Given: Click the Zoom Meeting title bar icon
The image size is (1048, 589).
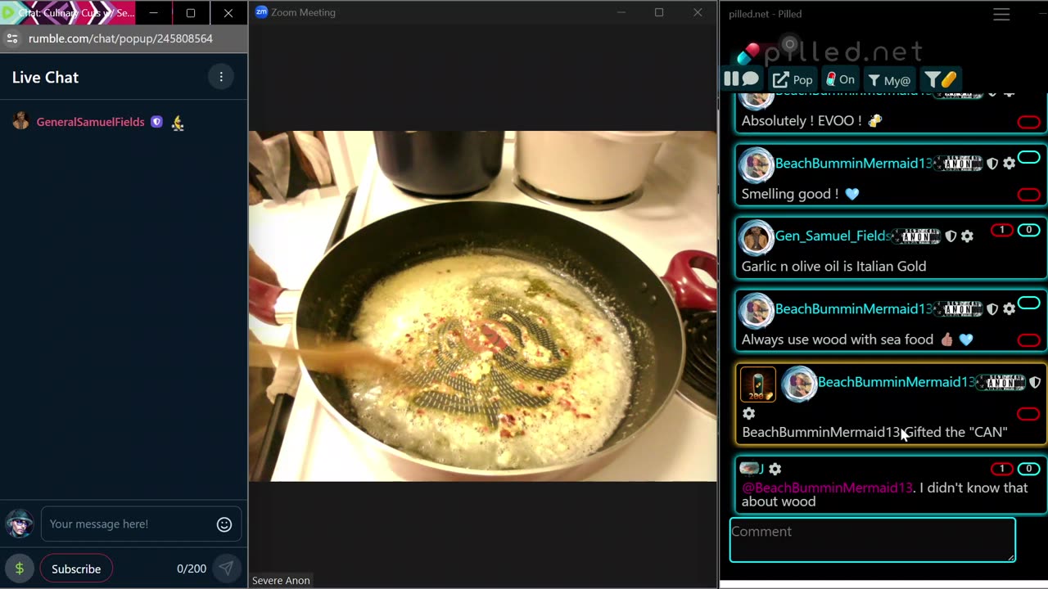Looking at the screenshot, I should click(x=261, y=12).
